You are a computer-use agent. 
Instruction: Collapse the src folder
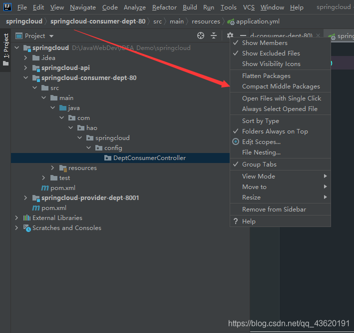pos(35,87)
